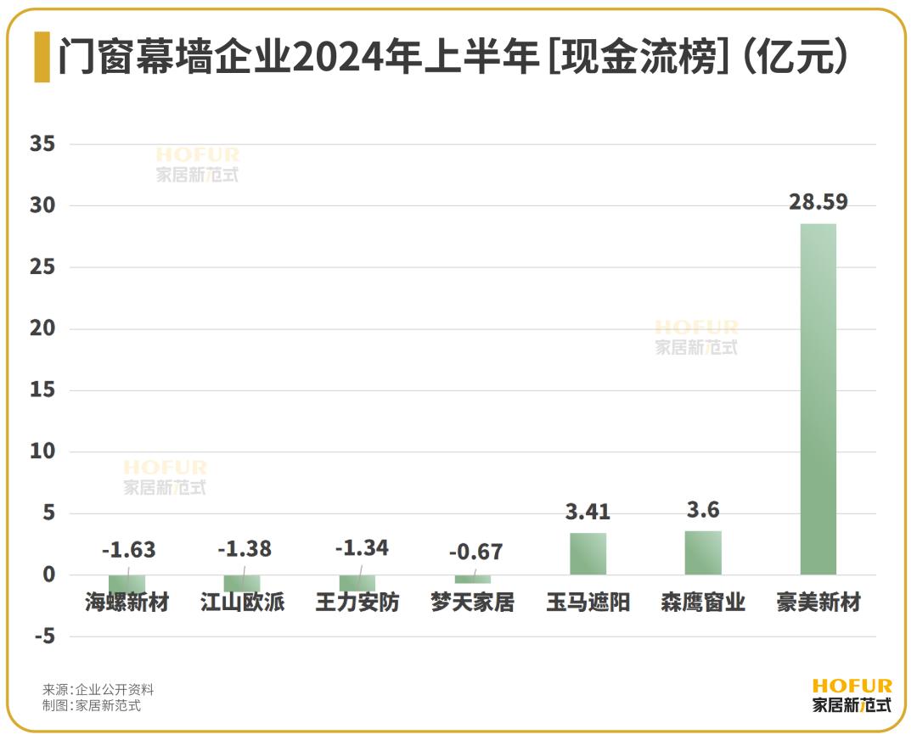Click the 现金流榜 text in title
917x740 pixels.
point(639,57)
